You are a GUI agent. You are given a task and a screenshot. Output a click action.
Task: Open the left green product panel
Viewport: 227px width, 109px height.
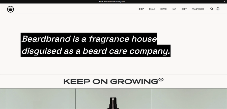click(38, 99)
